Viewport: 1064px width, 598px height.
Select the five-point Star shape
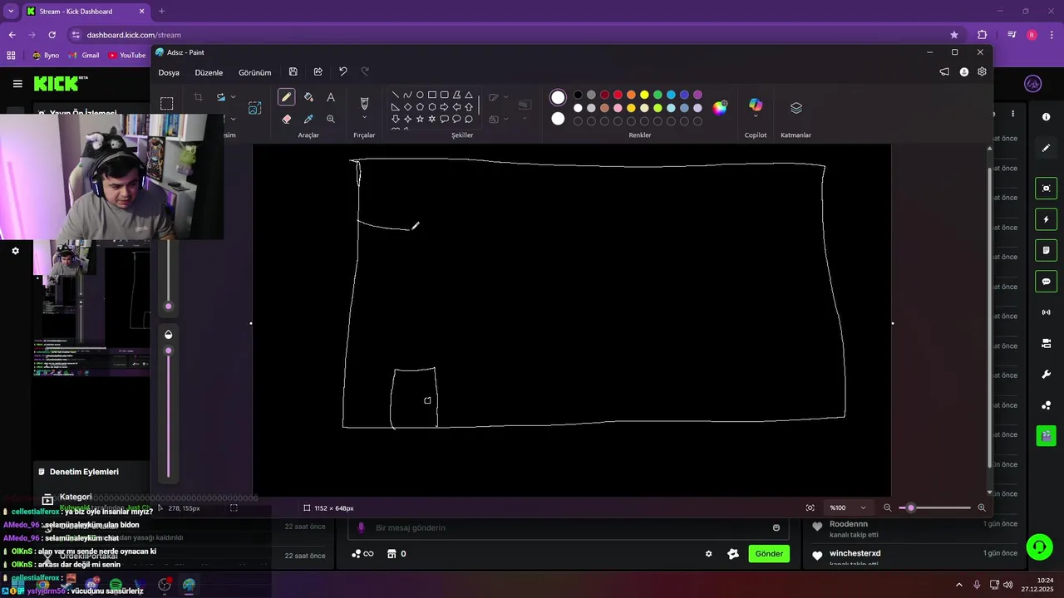tap(420, 119)
